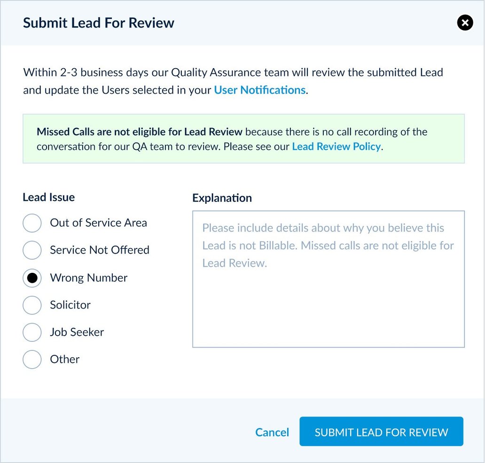Choose Wrong Number as the lead issue

point(32,278)
